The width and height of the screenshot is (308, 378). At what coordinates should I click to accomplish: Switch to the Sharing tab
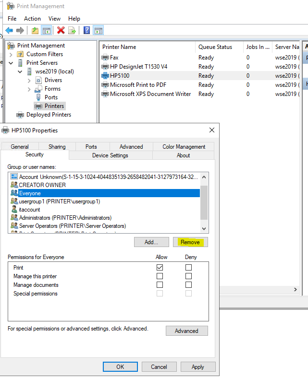click(x=57, y=147)
